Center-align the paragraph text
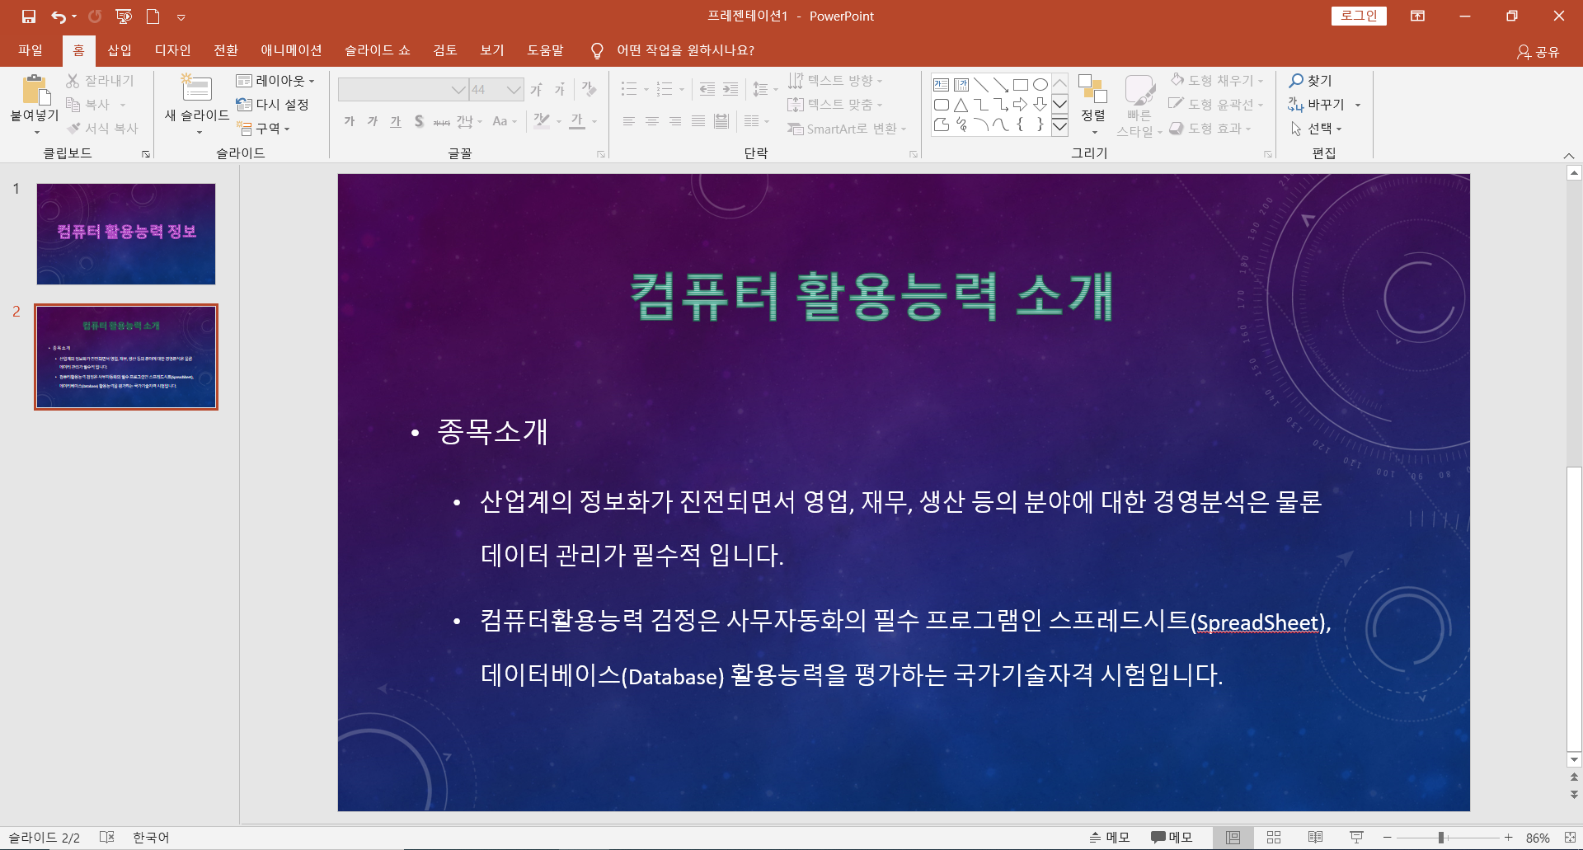 point(652,121)
